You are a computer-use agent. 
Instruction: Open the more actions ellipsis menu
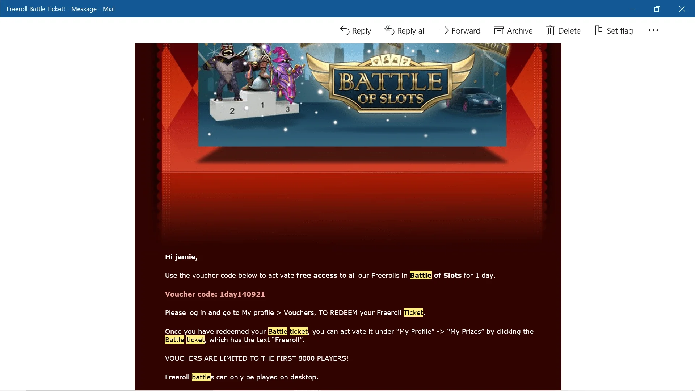click(x=653, y=30)
